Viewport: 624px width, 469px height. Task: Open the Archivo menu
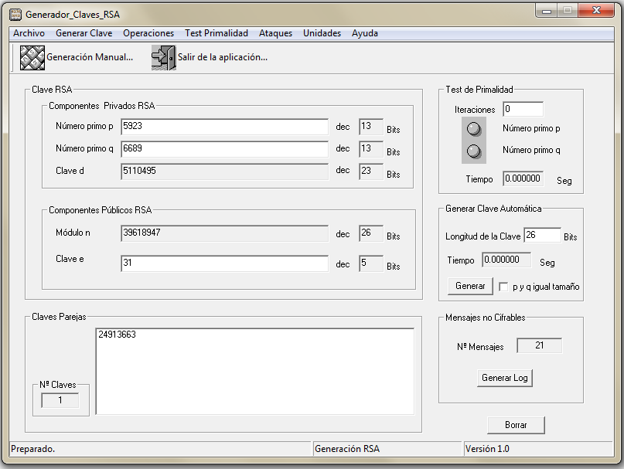29,33
